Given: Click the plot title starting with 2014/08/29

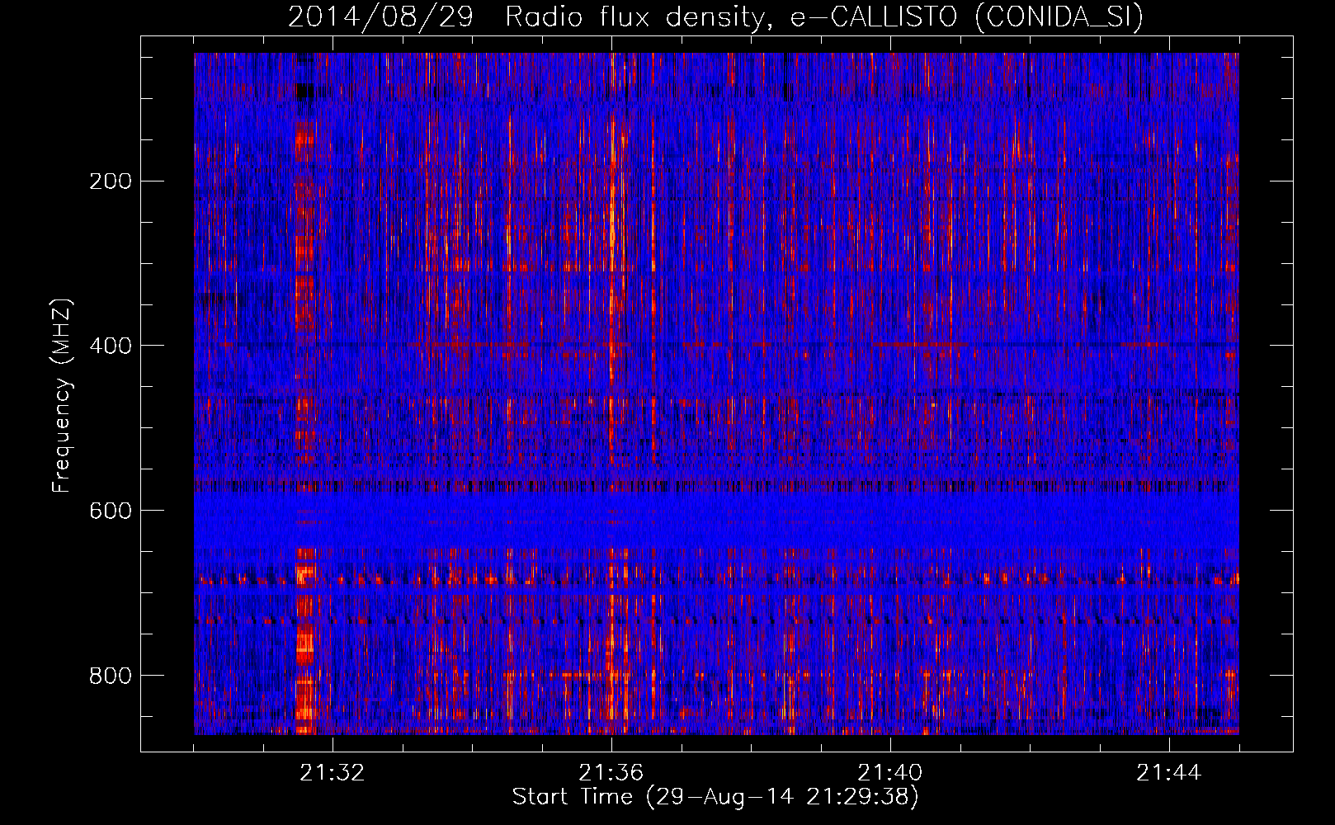Looking at the screenshot, I should [715, 16].
